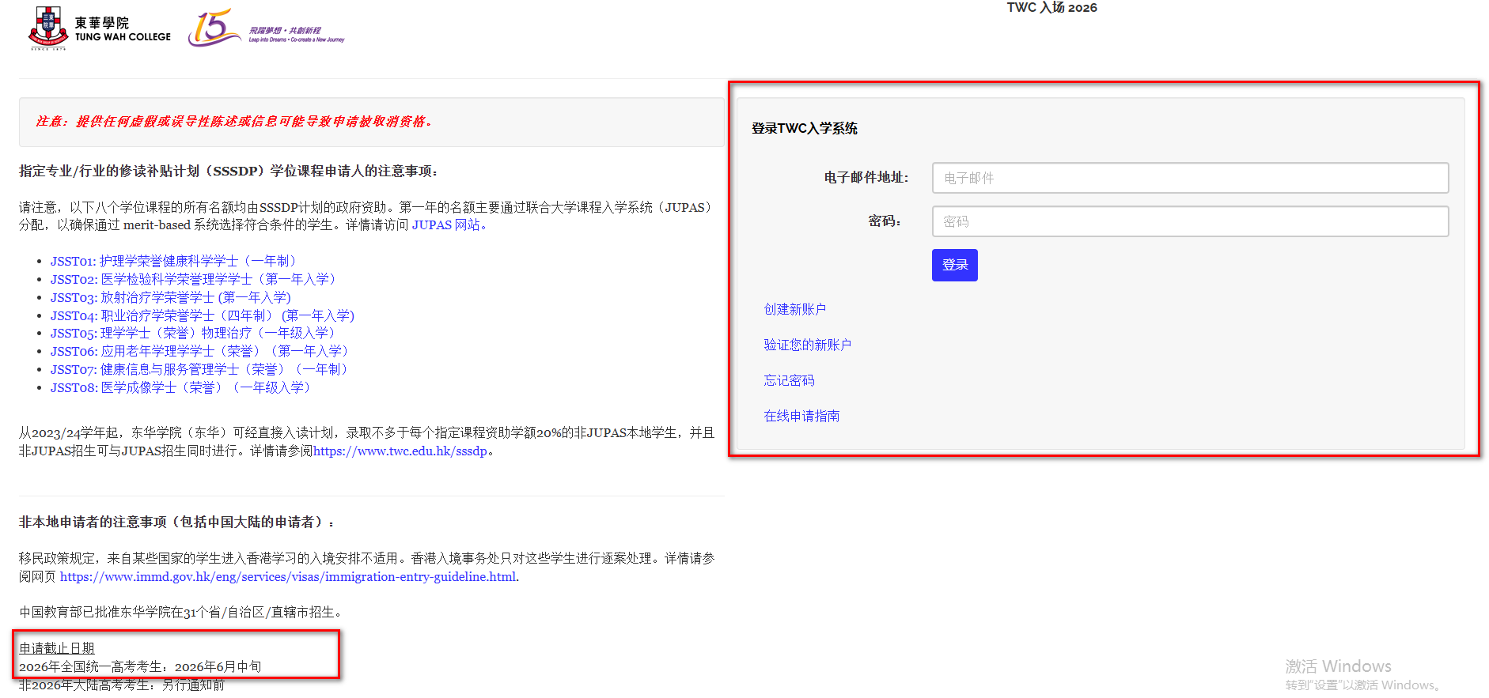Click the 忘记密码 forgot password link
This screenshot has height=698, width=1489.
(x=789, y=380)
